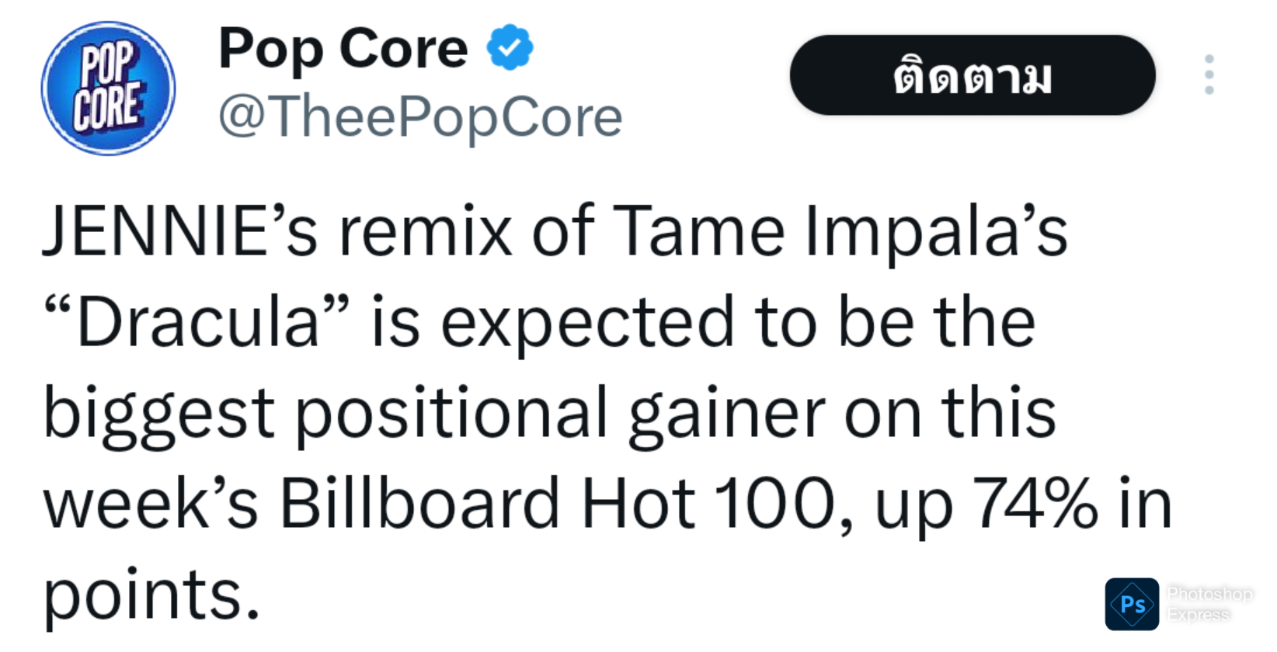Click the Photoshop Express watermark text
Image resolution: width=1277 pixels, height=652 pixels.
(1209, 604)
